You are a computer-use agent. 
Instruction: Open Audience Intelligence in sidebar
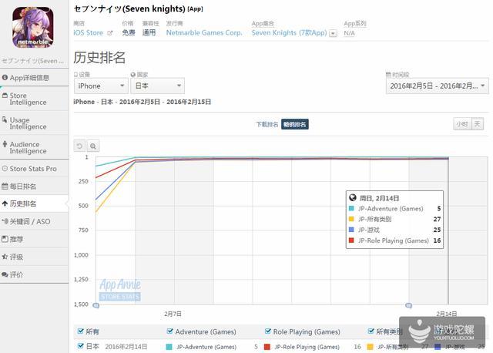[x=34, y=147]
